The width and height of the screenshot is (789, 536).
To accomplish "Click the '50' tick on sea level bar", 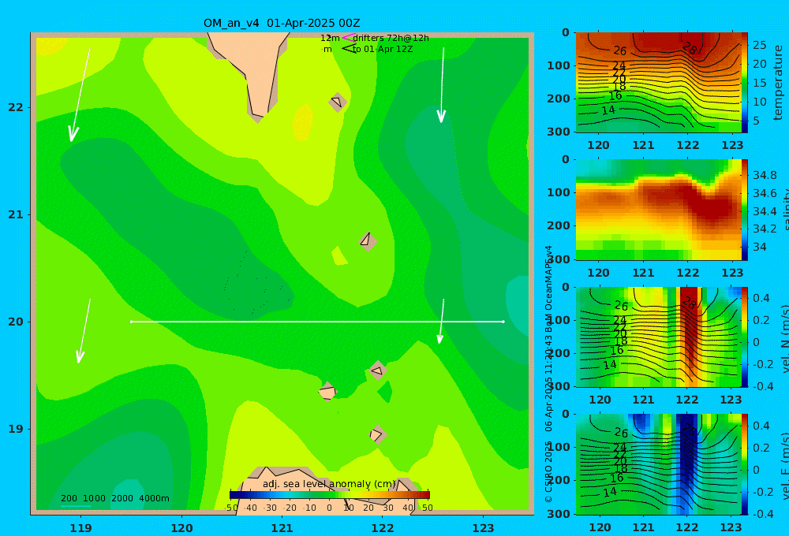I will (x=427, y=508).
